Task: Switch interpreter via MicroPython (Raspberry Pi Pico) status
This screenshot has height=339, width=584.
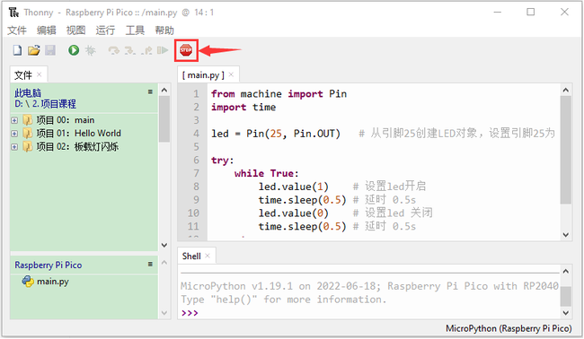Action: (x=509, y=328)
